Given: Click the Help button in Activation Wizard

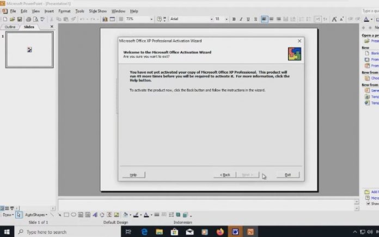Looking at the screenshot, I should pos(133,174).
